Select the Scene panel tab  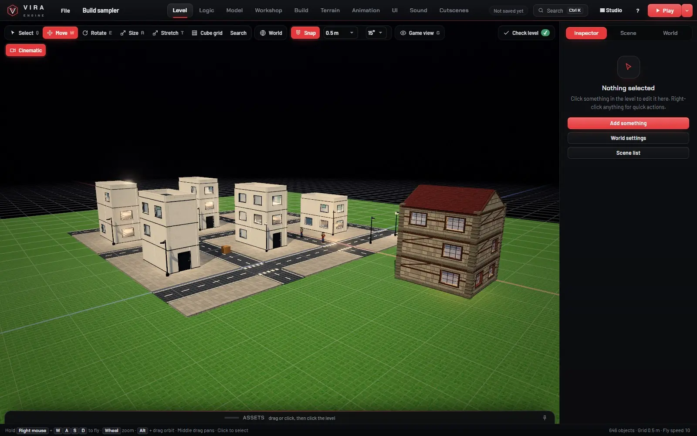point(628,33)
